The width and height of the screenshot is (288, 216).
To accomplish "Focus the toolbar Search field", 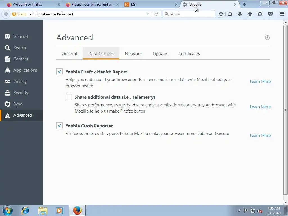I will click(189, 14).
